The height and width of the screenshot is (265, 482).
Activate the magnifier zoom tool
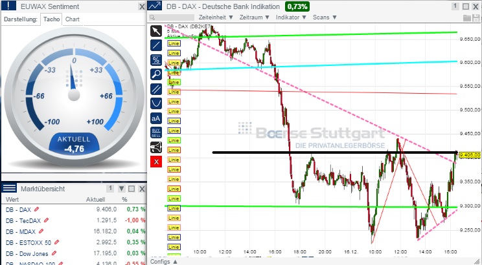(156, 74)
